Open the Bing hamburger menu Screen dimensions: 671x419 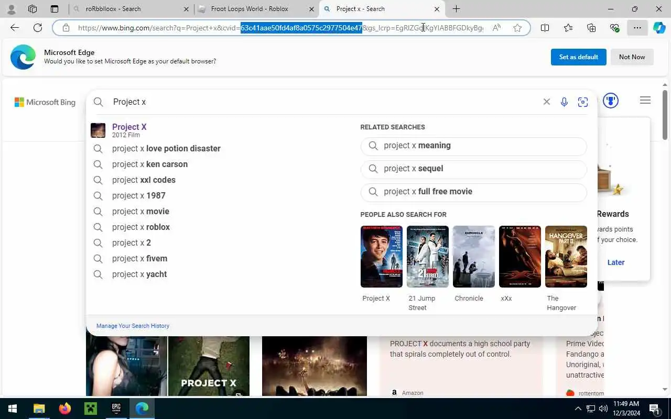[x=645, y=101]
